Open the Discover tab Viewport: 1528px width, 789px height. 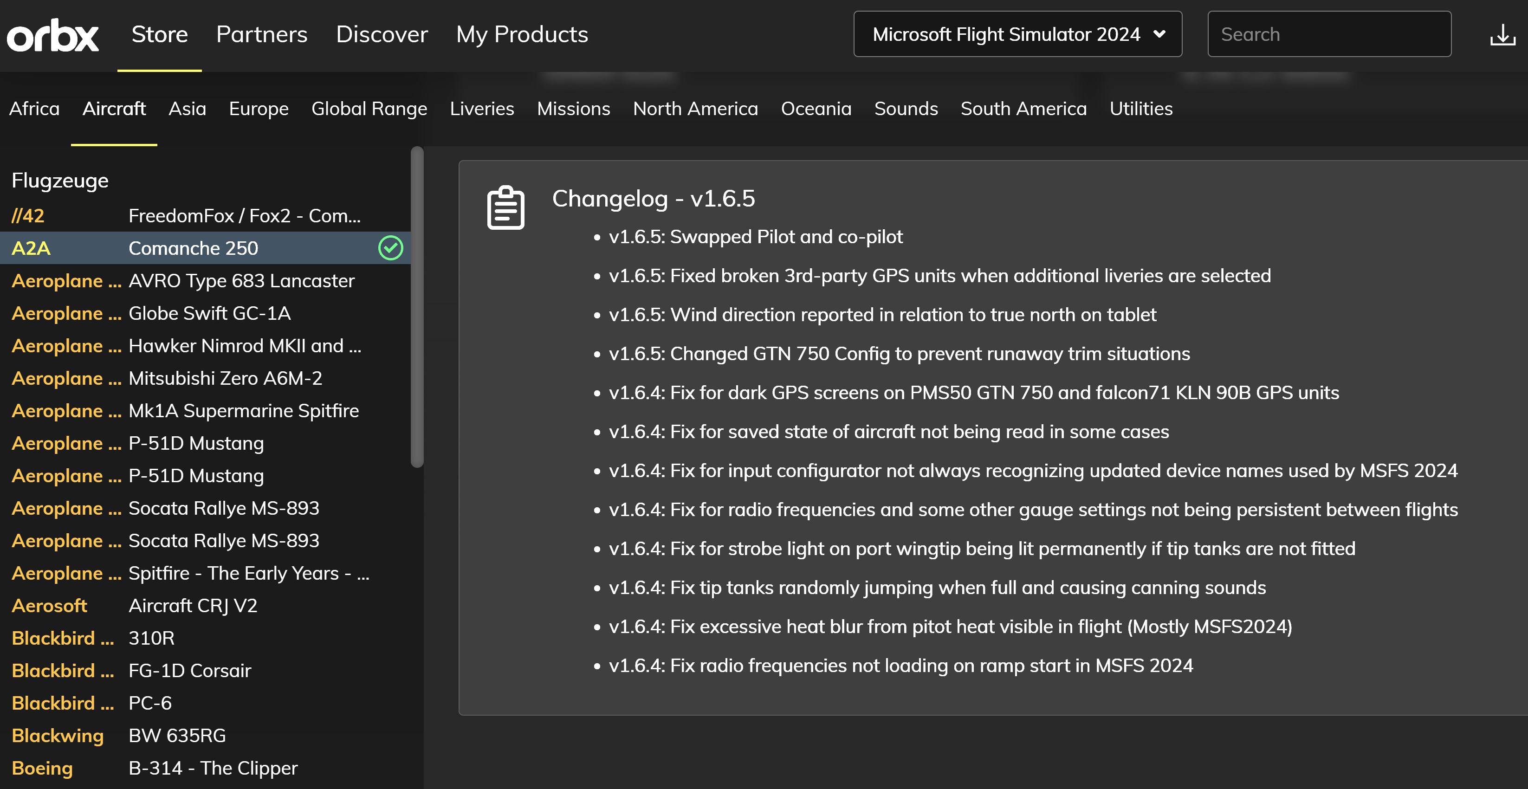[x=382, y=34]
